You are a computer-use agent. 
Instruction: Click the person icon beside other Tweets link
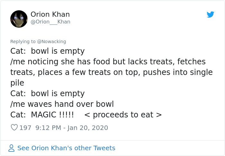pyautogui.click(x=12, y=148)
